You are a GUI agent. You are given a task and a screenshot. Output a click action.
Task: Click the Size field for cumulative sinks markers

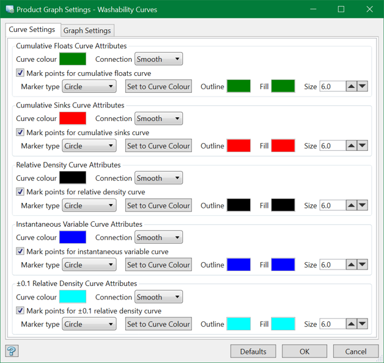(x=333, y=145)
